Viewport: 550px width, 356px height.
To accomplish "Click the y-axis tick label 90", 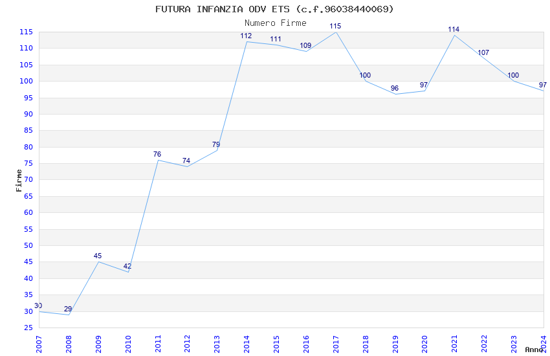I will point(28,114).
